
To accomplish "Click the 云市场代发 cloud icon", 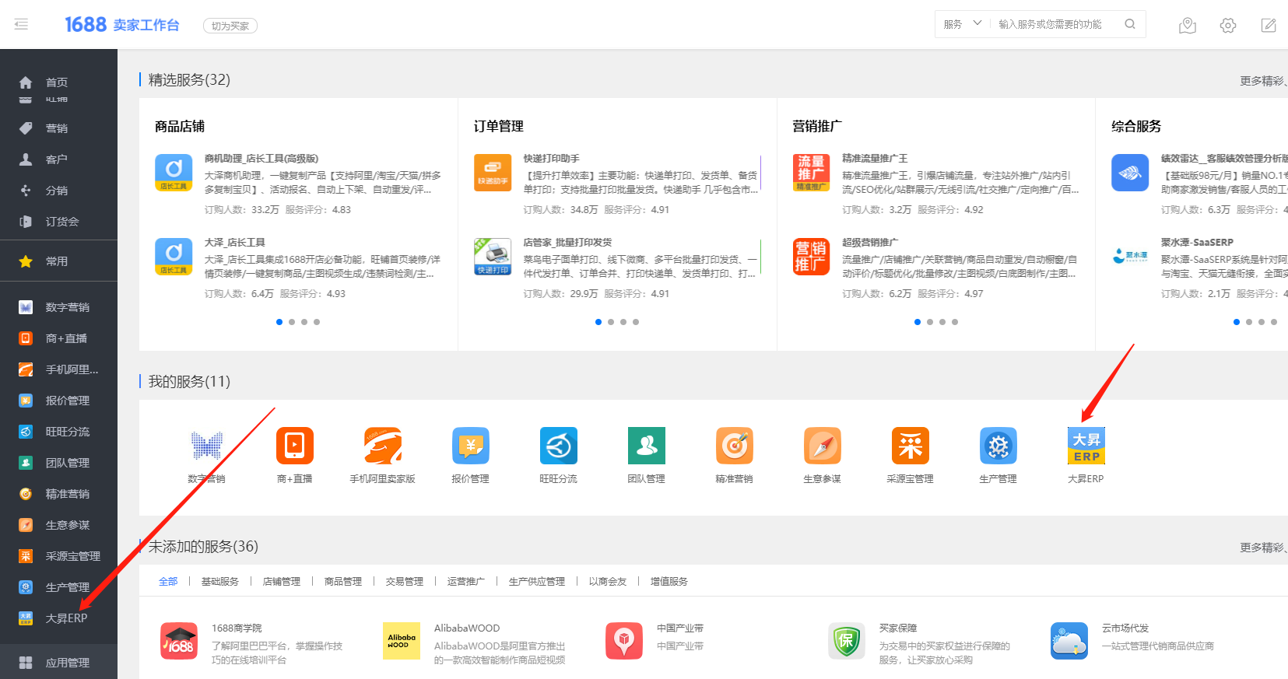I will tap(1069, 641).
